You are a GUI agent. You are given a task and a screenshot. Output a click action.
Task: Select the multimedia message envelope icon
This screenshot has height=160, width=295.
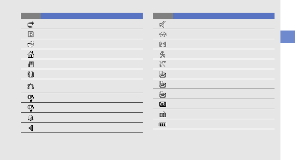(x=162, y=84)
